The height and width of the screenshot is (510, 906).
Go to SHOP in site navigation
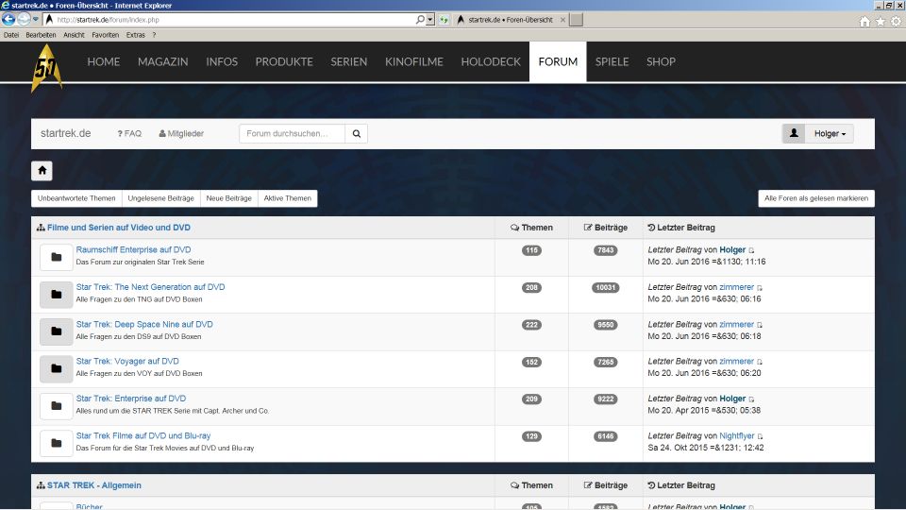[x=661, y=62]
